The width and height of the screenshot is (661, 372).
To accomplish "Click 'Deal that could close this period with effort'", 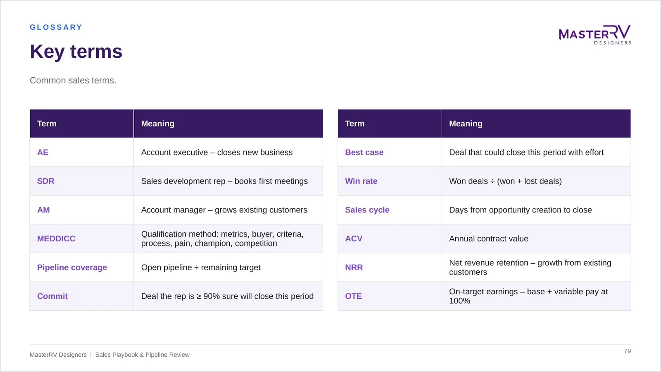I will click(x=526, y=153).
